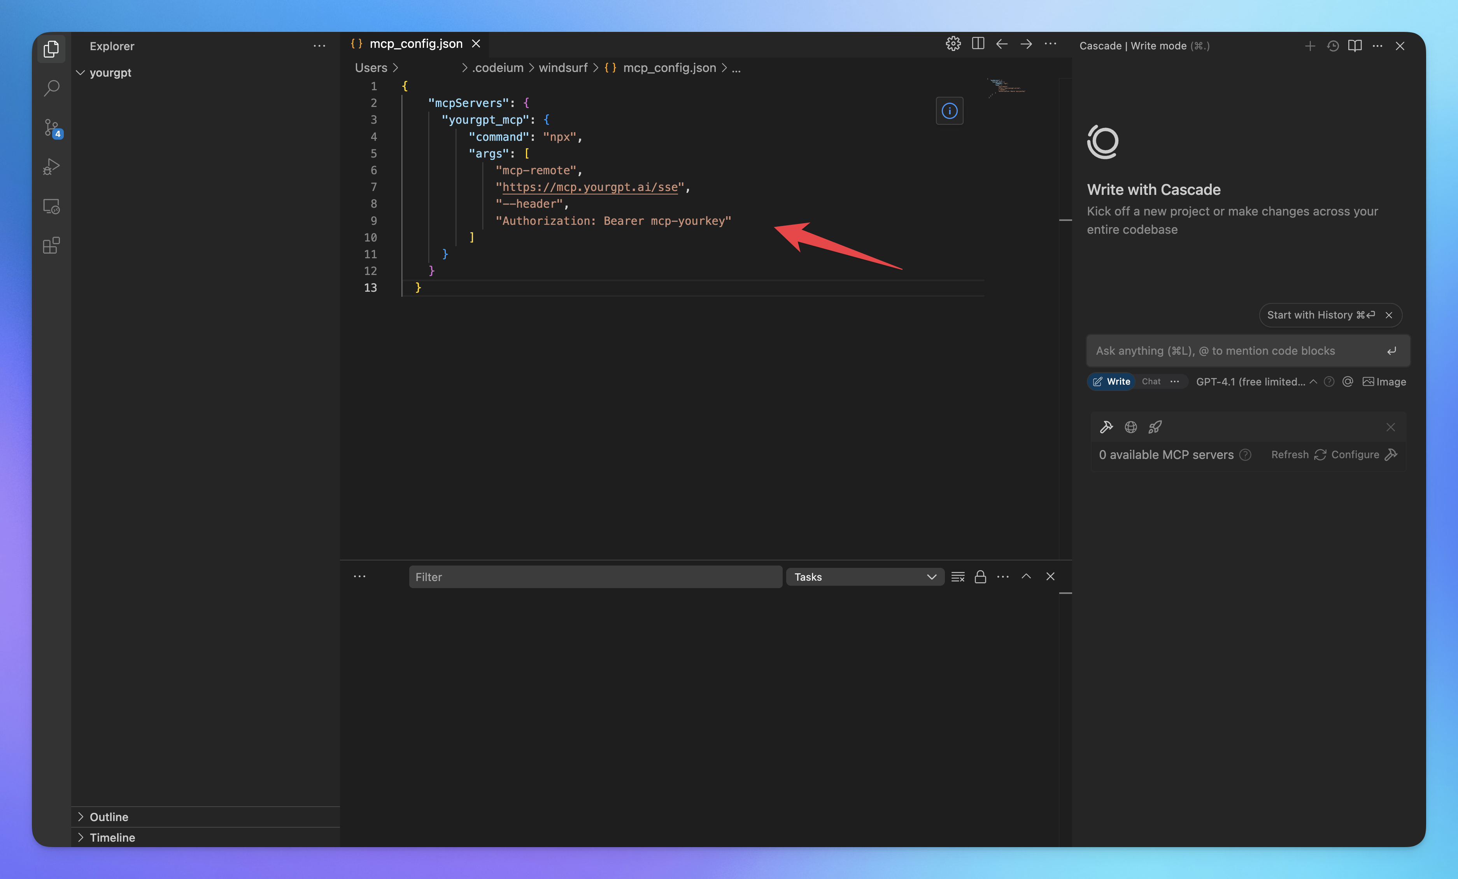Open Cascade docs book icon

pos(1355,46)
